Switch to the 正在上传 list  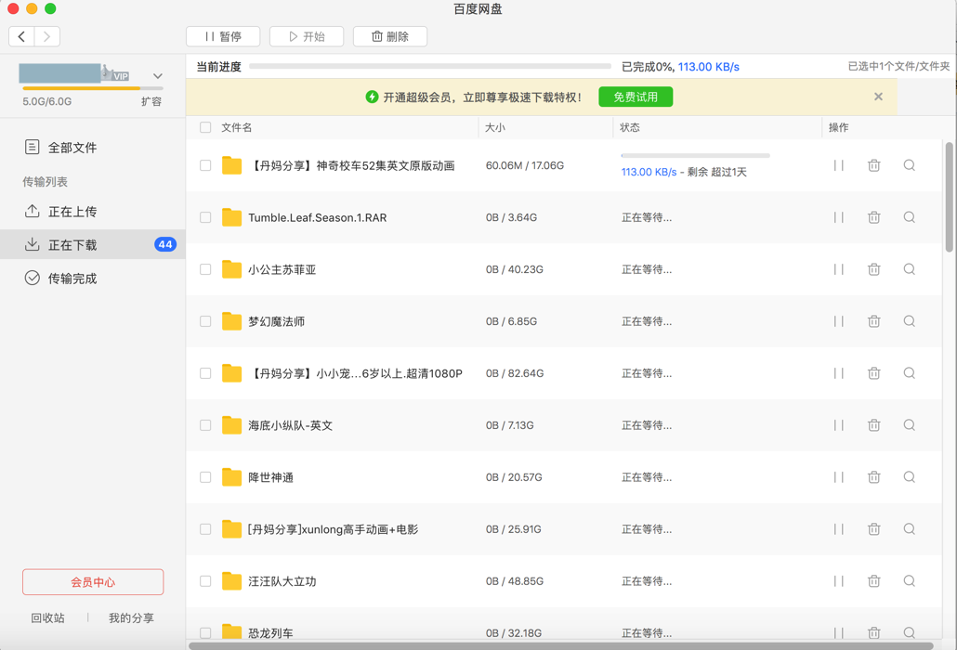[x=93, y=212]
